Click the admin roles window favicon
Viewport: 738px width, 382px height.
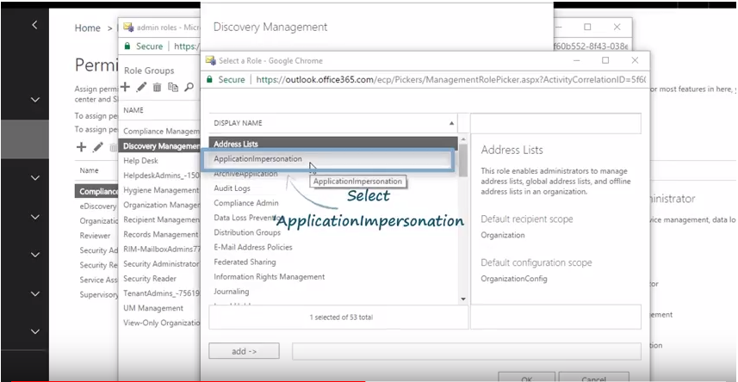[128, 28]
